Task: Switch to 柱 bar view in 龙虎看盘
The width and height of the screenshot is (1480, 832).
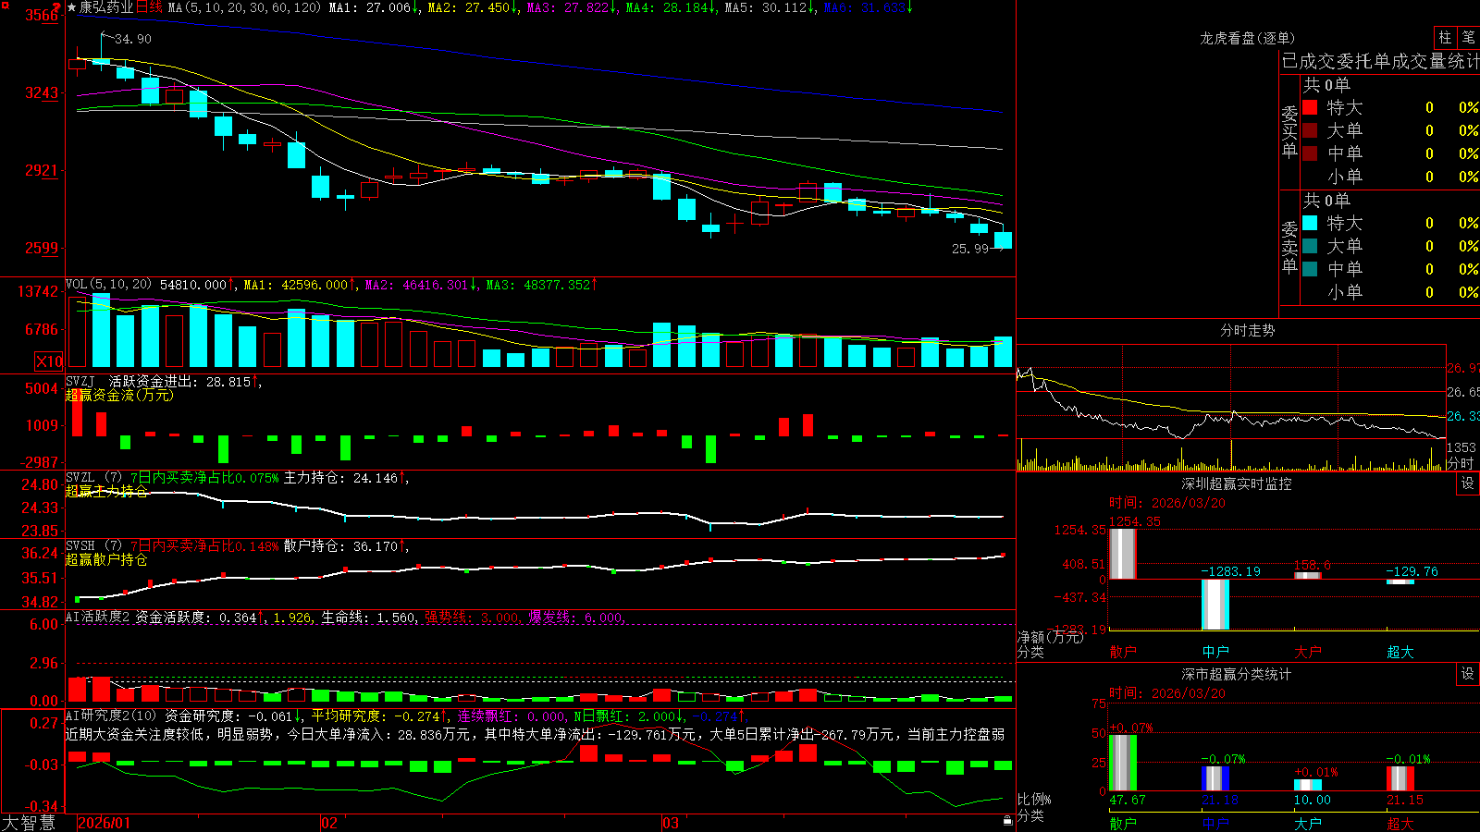Action: coord(1445,37)
